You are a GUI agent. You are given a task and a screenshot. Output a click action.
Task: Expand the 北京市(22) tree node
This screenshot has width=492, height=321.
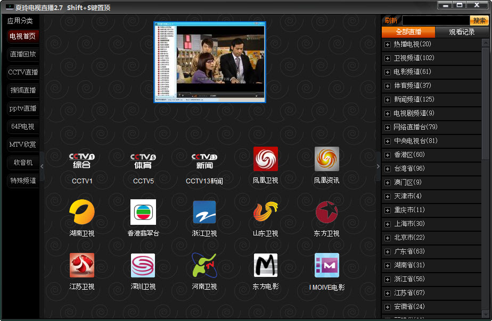point(388,238)
